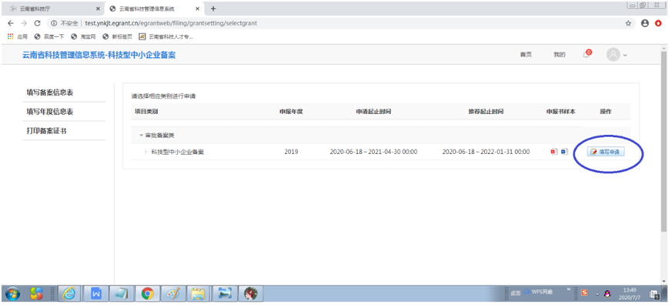This screenshot has width=669, height=305.
Task: Open the Windows Start button
Action: click(x=12, y=293)
